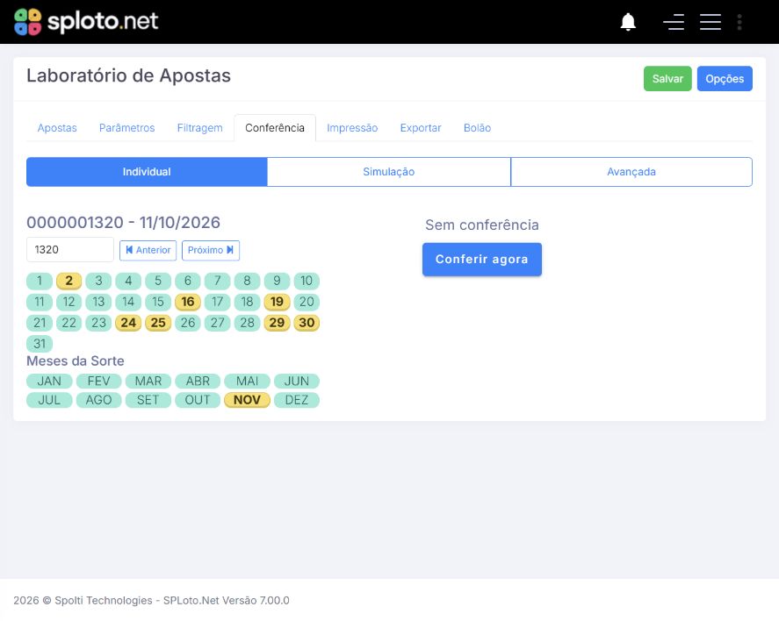Toggle highlighted number 25 ball

click(x=158, y=323)
